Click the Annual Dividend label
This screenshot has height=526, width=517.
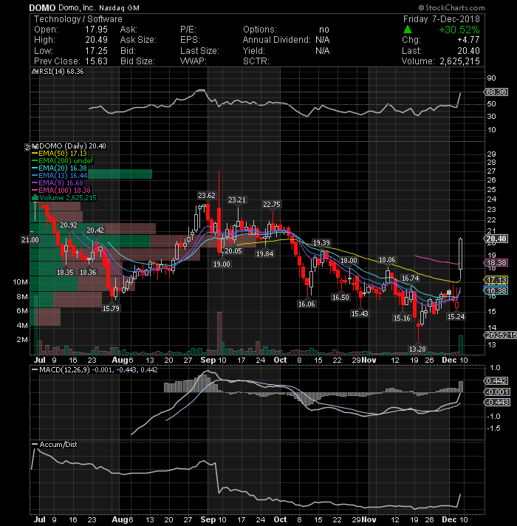(x=277, y=40)
